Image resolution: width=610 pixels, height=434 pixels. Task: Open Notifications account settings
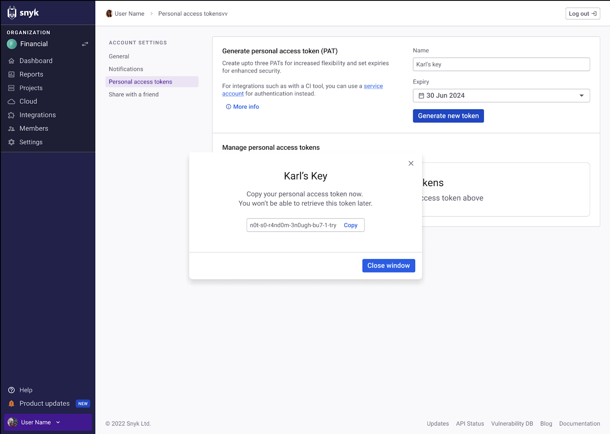pos(126,69)
